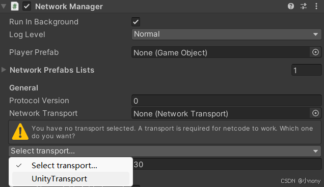Click the Network Manager title text

point(69,7)
